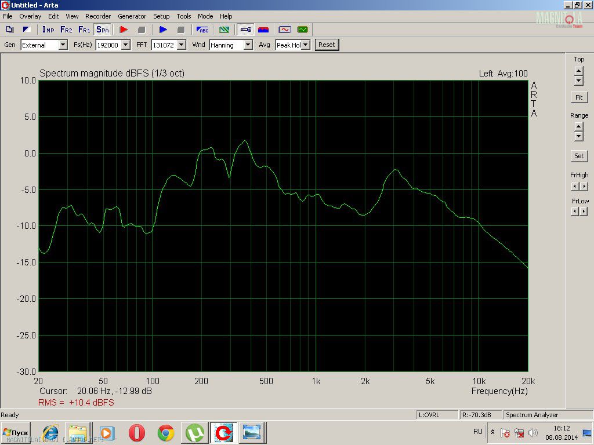The width and height of the screenshot is (594, 445).
Task: Open the Generator menu
Action: (x=132, y=16)
